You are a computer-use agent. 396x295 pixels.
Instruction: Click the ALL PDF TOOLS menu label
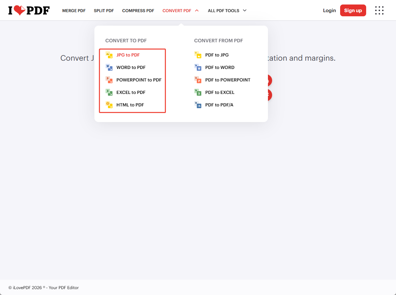pyautogui.click(x=224, y=11)
